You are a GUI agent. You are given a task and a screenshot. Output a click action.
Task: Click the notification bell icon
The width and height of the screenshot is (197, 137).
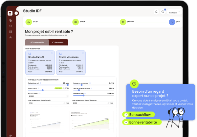(x=156, y=12)
